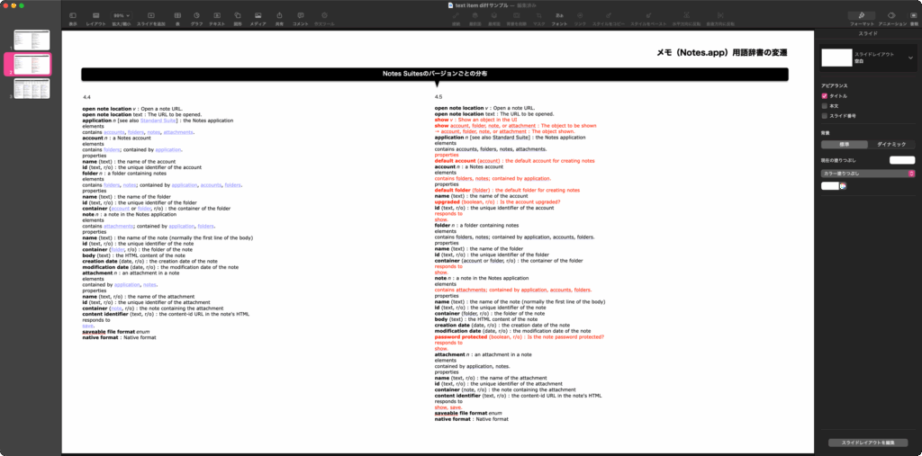Open the 図形 (shape) picker icon
This screenshot has width=922, height=456.
point(238,16)
